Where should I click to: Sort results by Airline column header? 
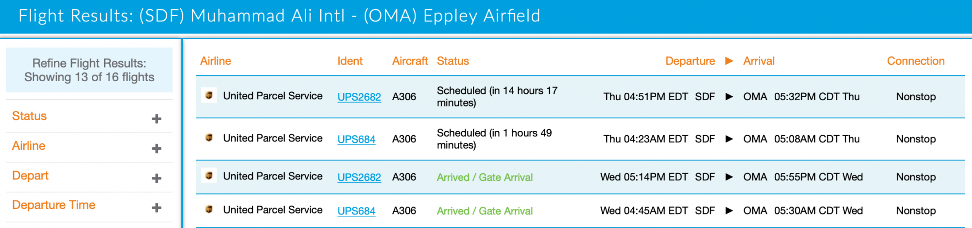215,61
